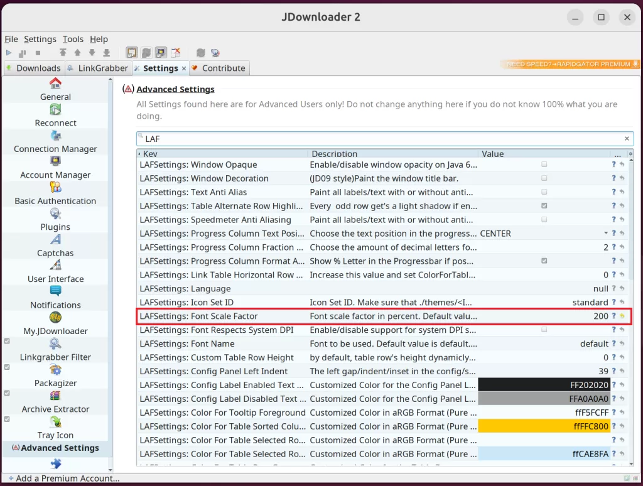The height and width of the screenshot is (486, 643).
Task: Click the Start Downloads play icon
Action: point(9,53)
